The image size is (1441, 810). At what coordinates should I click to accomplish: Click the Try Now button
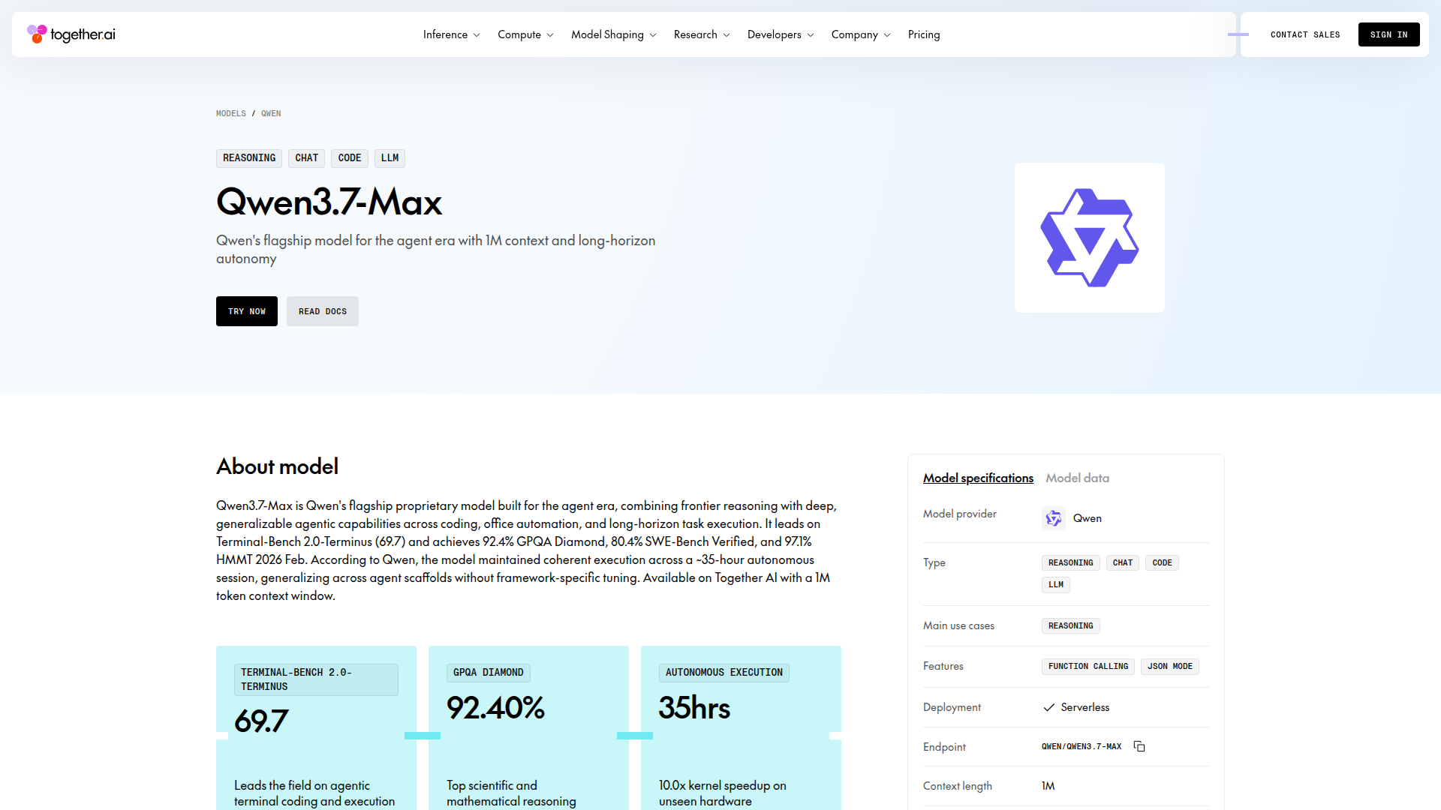(x=247, y=311)
